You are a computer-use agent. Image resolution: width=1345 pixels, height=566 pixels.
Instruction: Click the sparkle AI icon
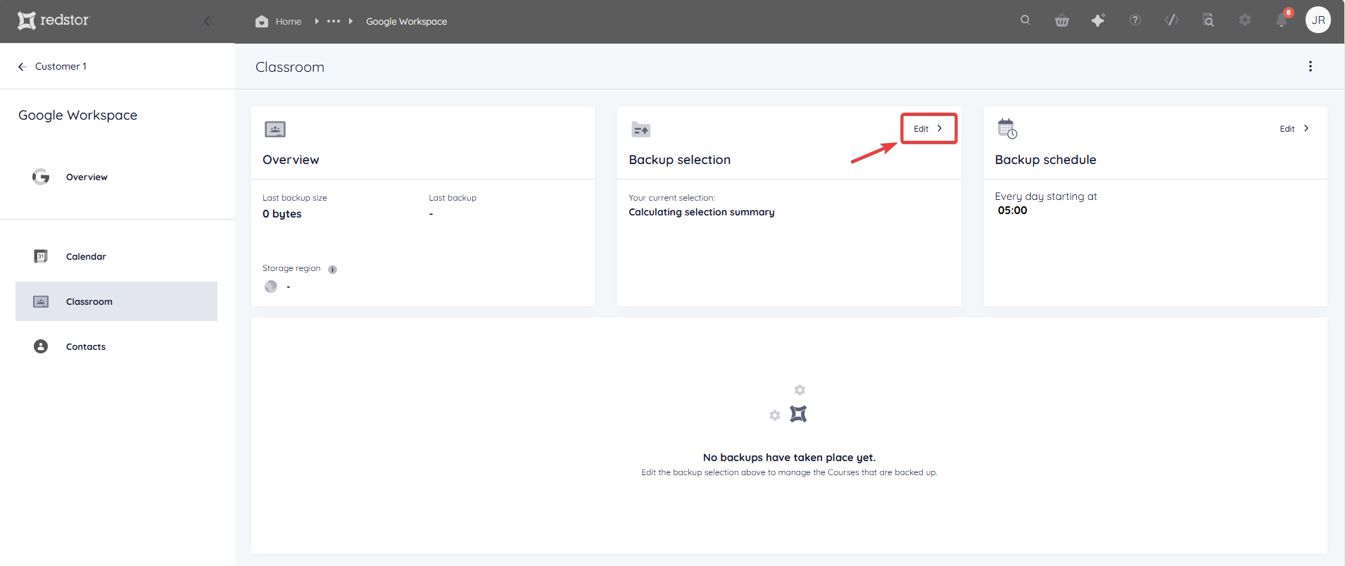click(x=1098, y=20)
